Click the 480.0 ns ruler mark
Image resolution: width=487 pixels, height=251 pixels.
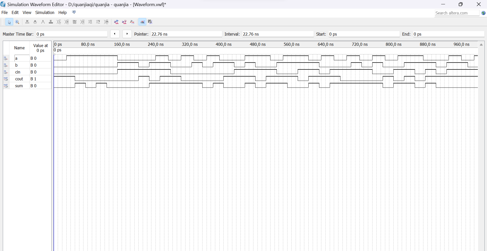[257, 44]
